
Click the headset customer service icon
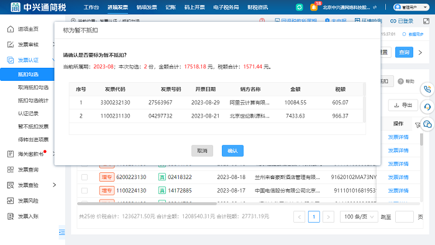point(428,107)
